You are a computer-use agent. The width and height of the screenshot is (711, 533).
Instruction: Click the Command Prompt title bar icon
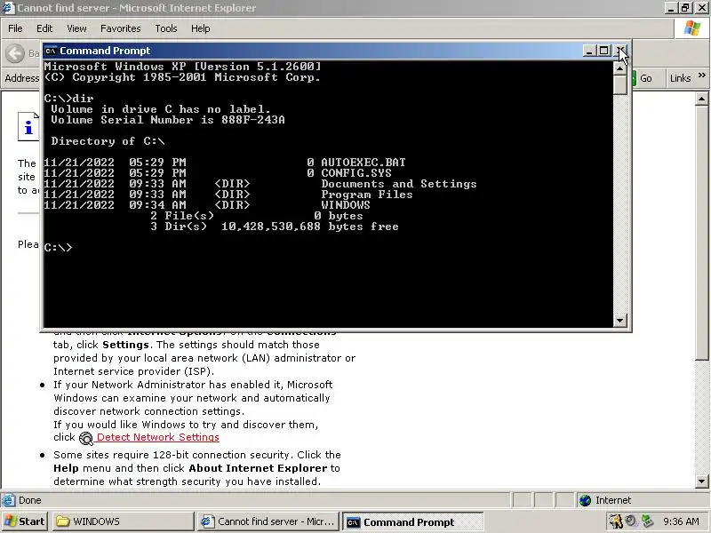click(51, 51)
